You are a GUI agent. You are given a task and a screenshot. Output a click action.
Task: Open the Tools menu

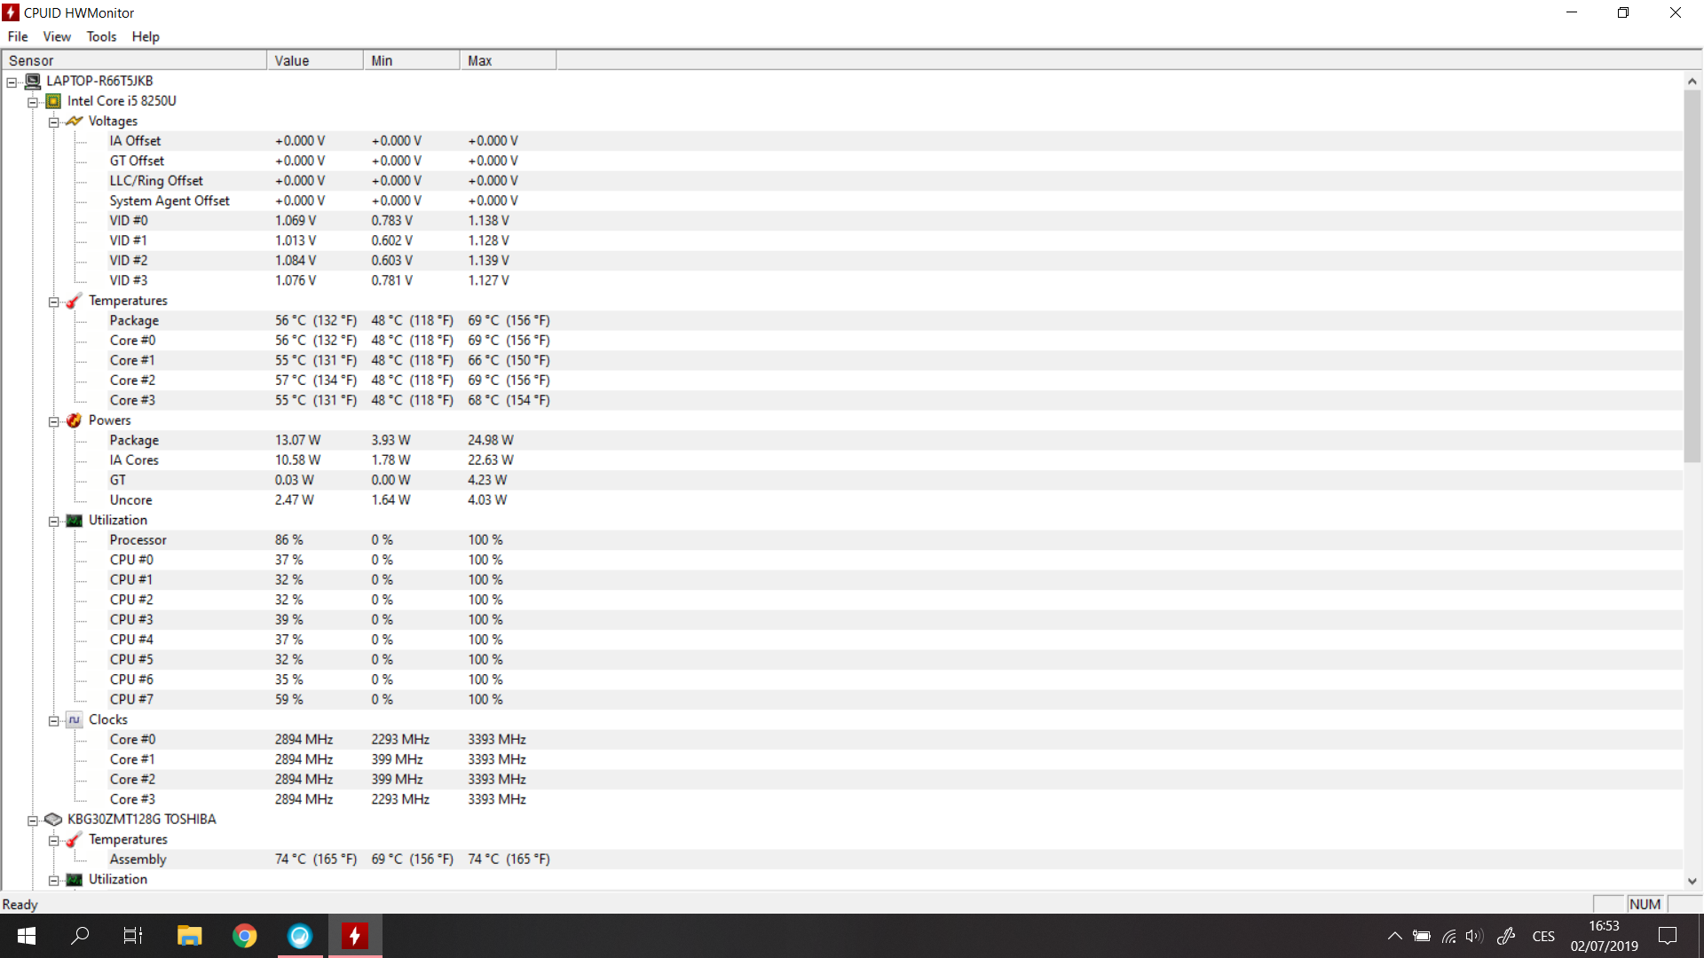(101, 36)
